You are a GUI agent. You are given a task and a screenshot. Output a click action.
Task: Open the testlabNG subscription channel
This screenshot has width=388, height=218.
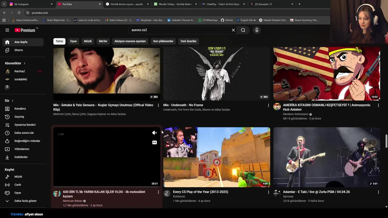(23, 79)
